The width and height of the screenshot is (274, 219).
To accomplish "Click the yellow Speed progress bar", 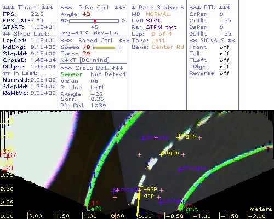I will (107, 48).
